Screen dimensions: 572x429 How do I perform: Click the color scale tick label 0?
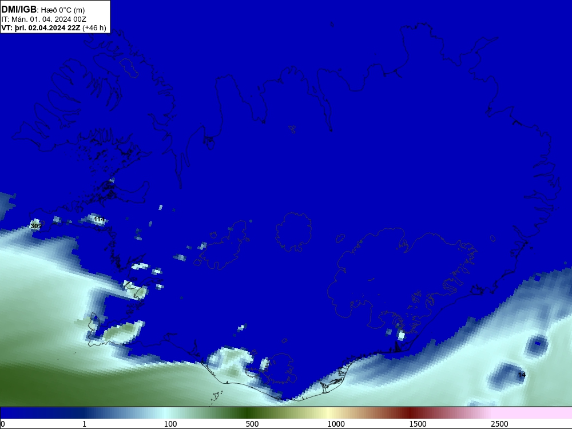pyautogui.click(x=3, y=424)
